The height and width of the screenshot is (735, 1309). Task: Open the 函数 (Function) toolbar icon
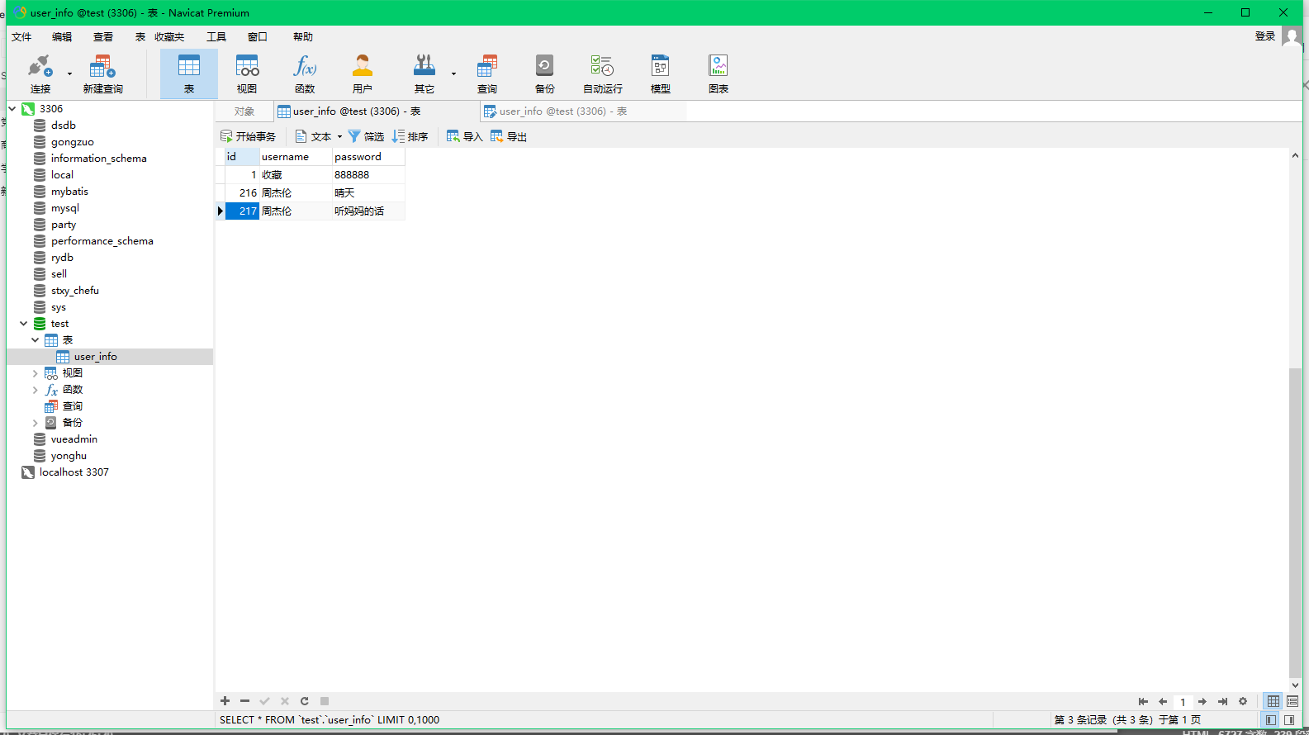[x=305, y=73]
